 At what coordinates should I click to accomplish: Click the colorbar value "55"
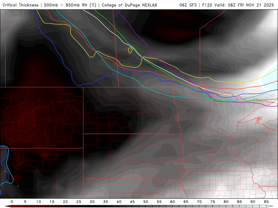pos(159,202)
